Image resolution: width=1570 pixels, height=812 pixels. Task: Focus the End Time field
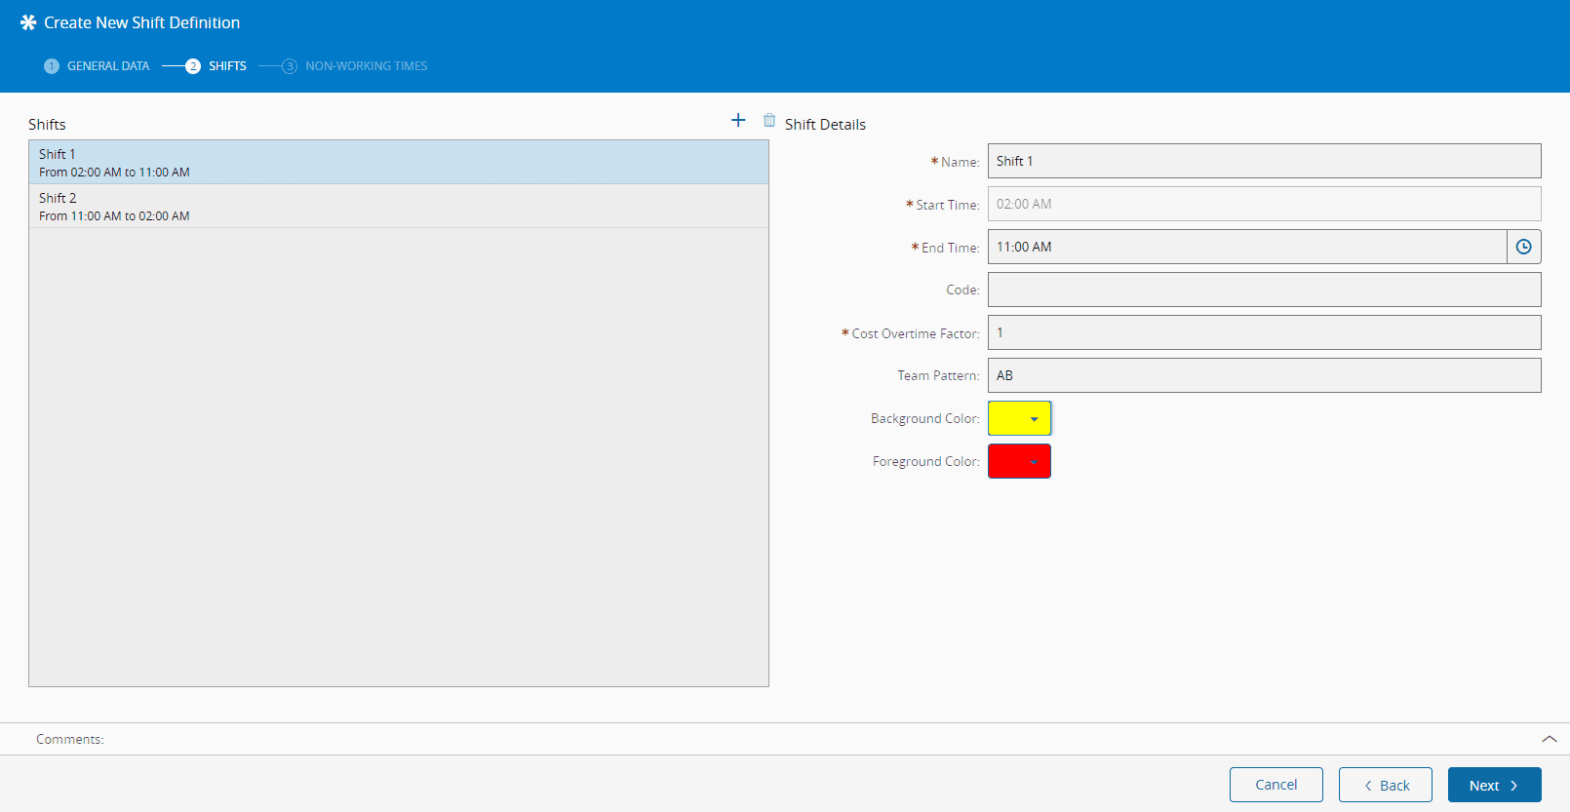[x=1246, y=247]
